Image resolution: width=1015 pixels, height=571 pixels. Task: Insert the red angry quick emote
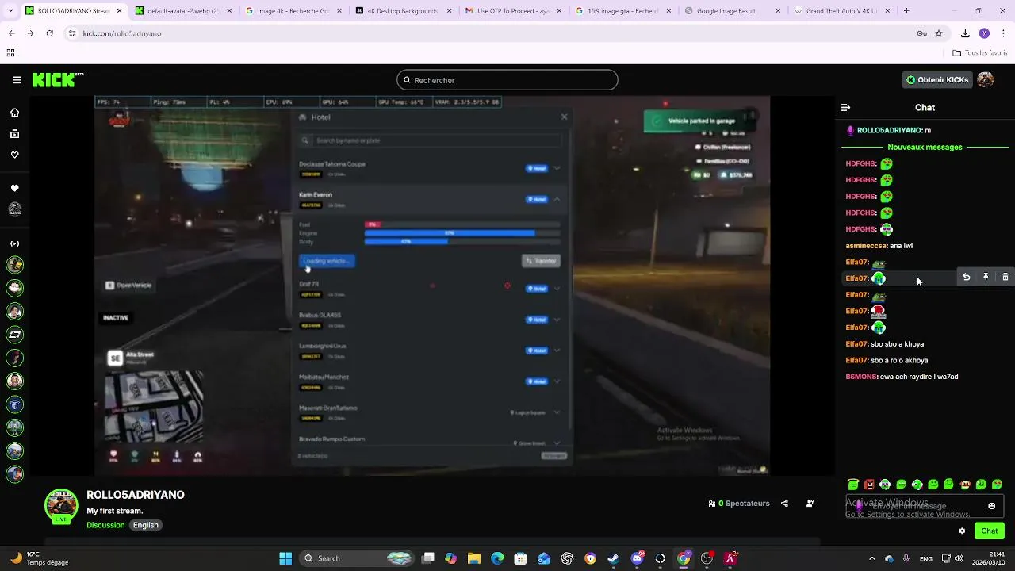869,484
